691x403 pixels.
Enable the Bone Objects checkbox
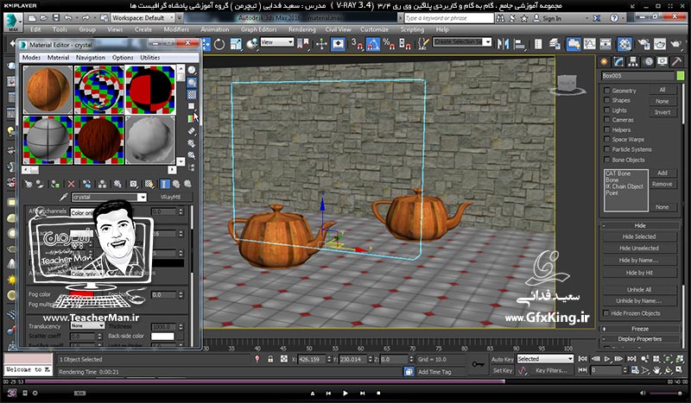[607, 160]
